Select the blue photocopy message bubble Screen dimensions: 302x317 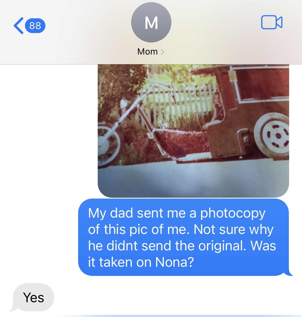(184, 237)
